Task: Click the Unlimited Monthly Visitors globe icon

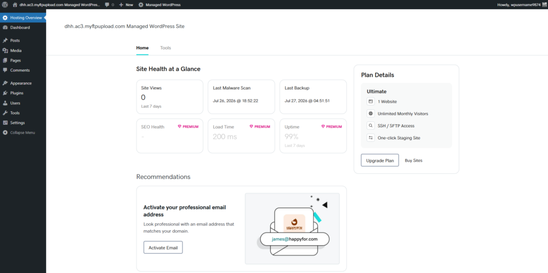Action: click(370, 113)
